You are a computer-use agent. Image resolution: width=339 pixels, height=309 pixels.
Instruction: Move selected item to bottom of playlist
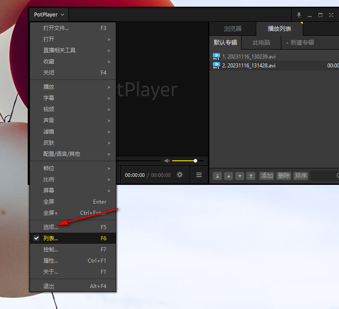click(x=251, y=176)
